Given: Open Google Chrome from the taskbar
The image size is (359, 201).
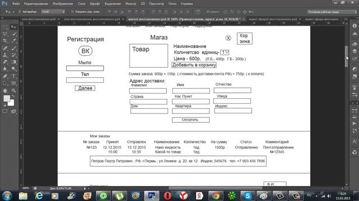Looking at the screenshot, I should [215, 196].
